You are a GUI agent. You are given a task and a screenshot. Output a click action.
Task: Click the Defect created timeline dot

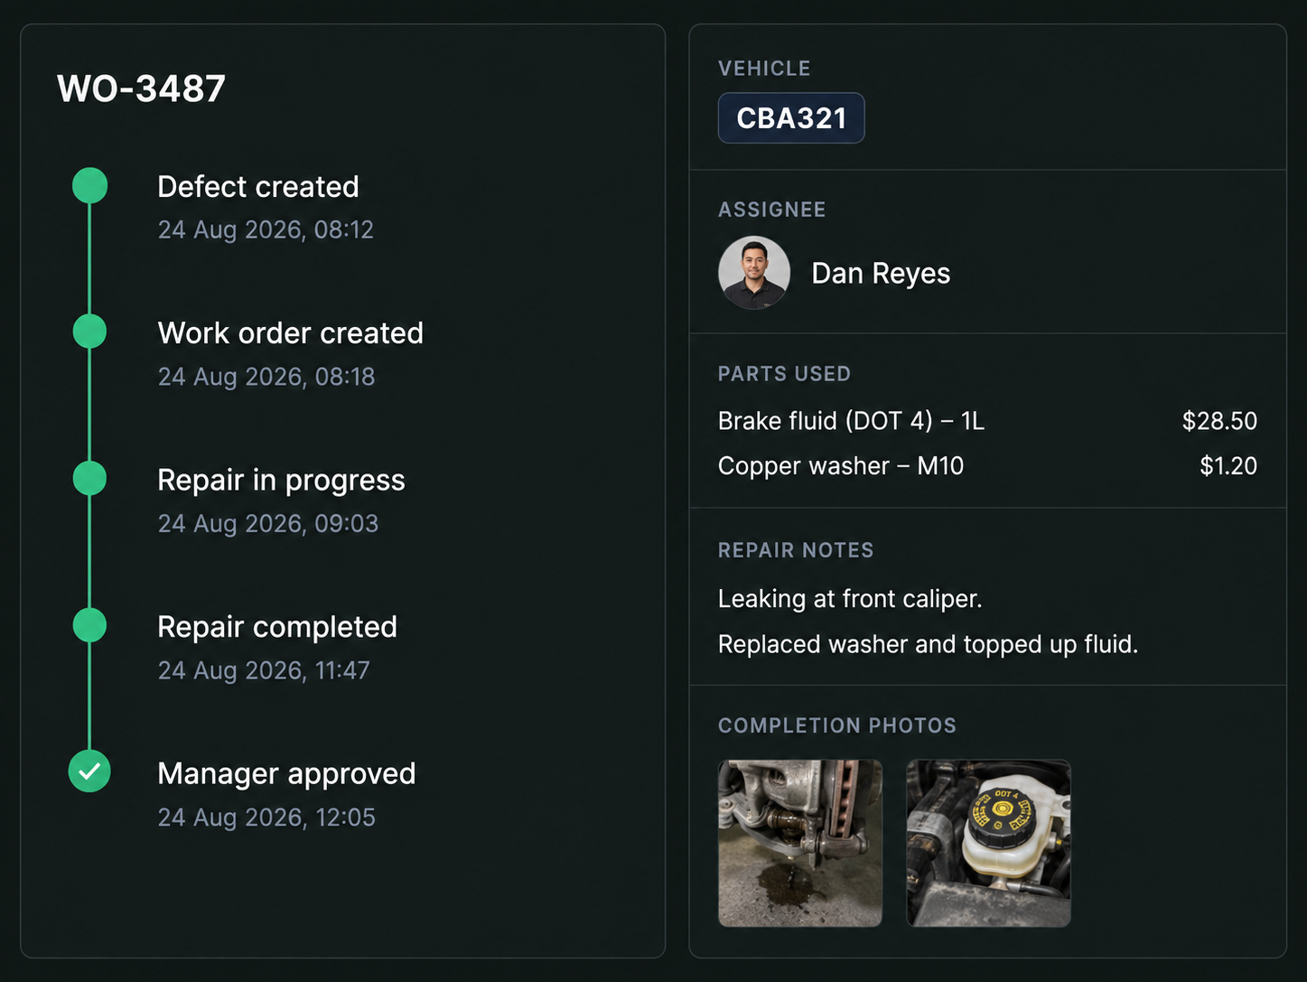click(89, 185)
